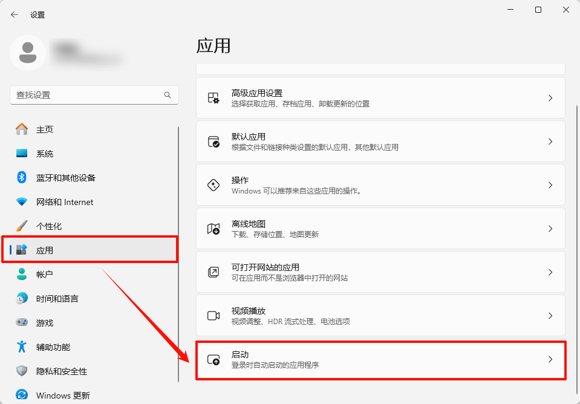Screen dimensions: 580x404
Task: Select the 个性化 category
Action: 94,226
